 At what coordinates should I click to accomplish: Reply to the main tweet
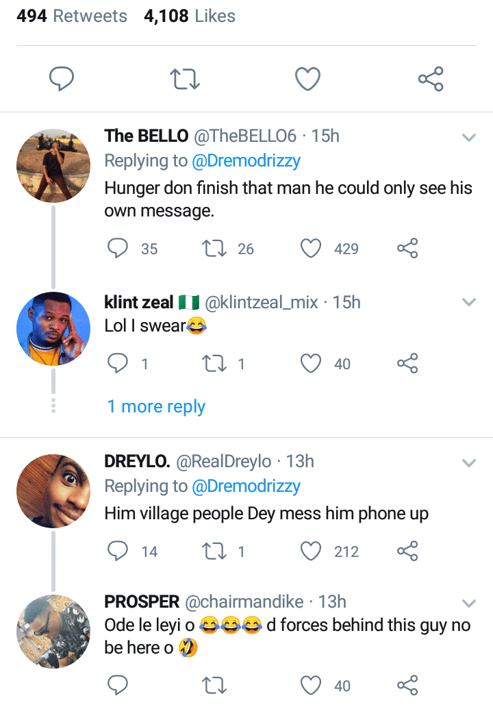click(x=62, y=80)
